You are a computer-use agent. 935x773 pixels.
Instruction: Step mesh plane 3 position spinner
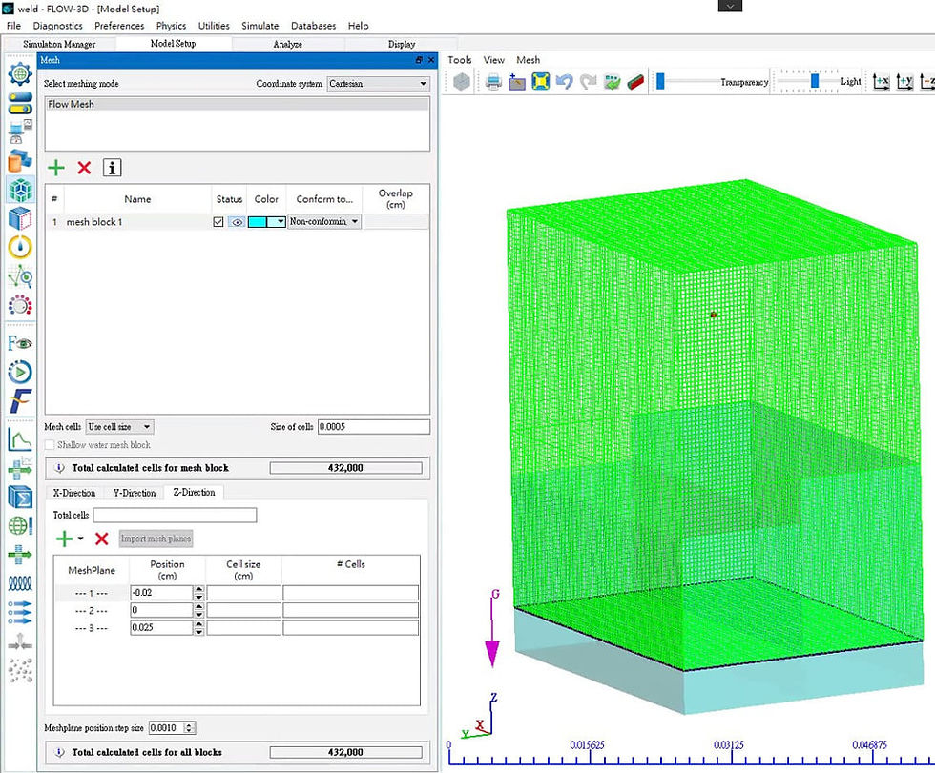199,628
